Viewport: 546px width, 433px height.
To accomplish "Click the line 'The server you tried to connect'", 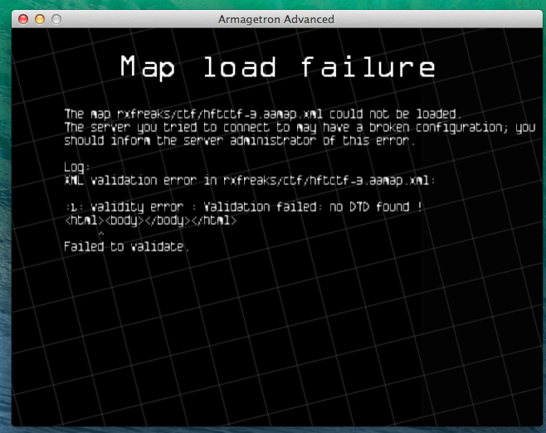I will 300,128.
